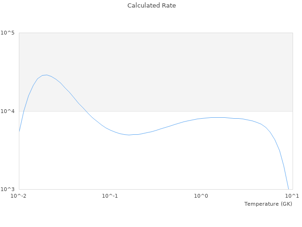Click the 10^1 x-axis tick label

[x=292, y=196]
